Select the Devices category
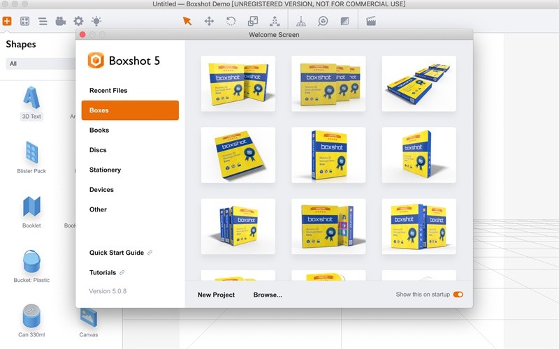This screenshot has height=349, width=559. 101,190
